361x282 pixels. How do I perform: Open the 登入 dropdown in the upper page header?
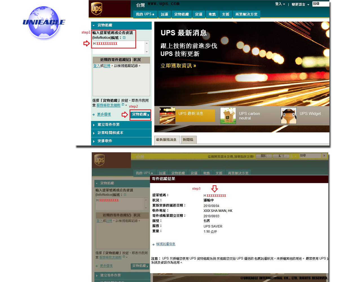click(x=280, y=4)
